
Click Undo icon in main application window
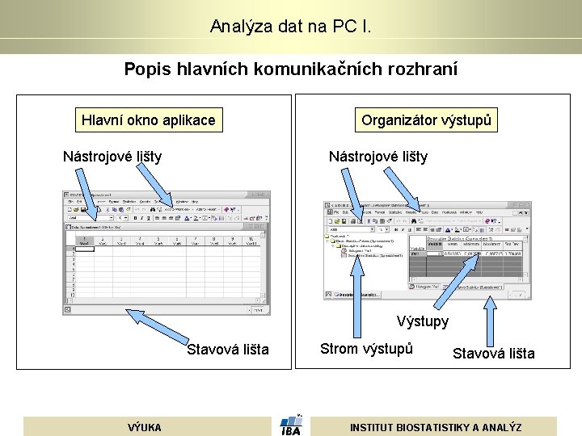137,210
